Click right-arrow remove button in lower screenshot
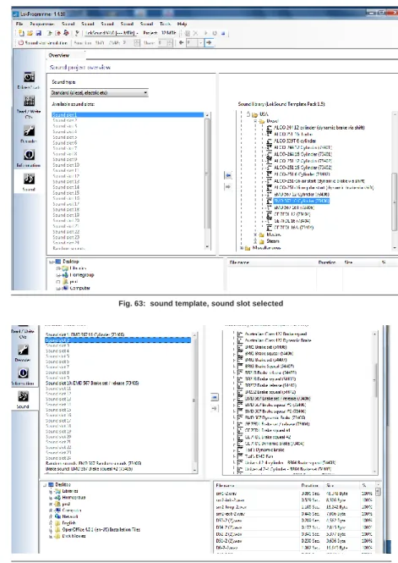The height and width of the screenshot is (563, 398). [x=215, y=408]
